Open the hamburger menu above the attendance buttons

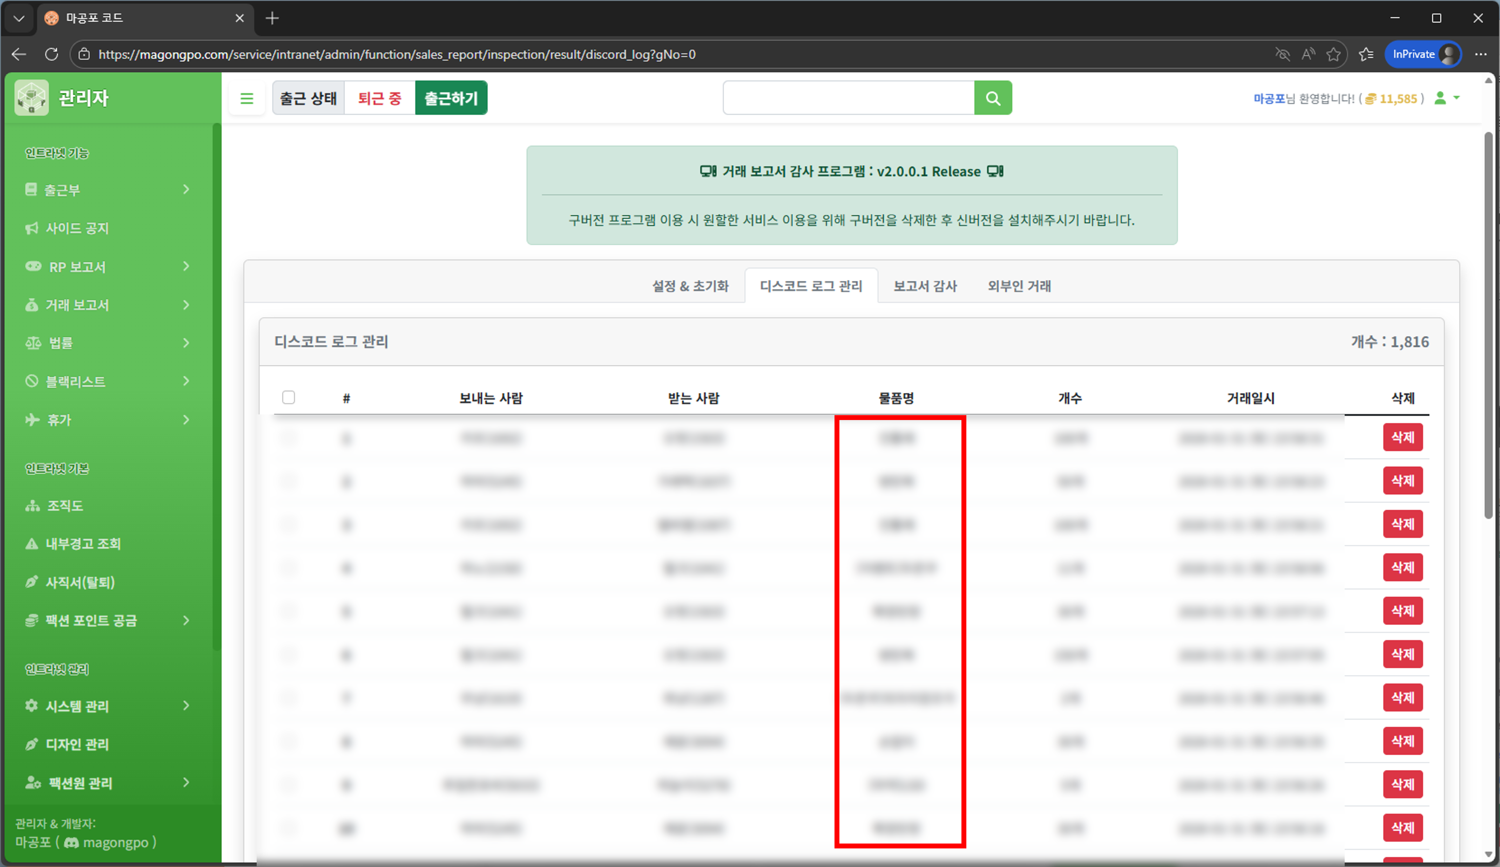246,97
